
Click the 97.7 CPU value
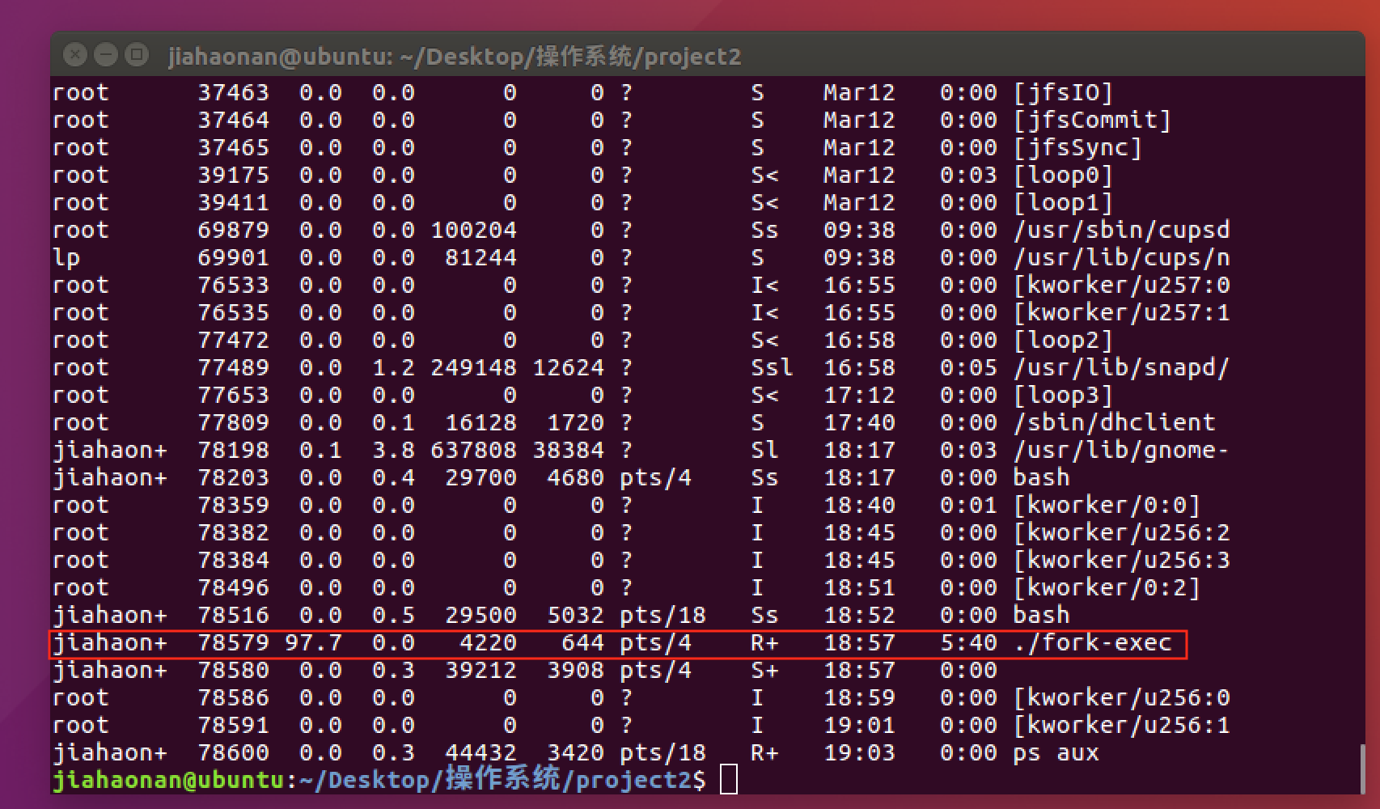[x=313, y=642]
